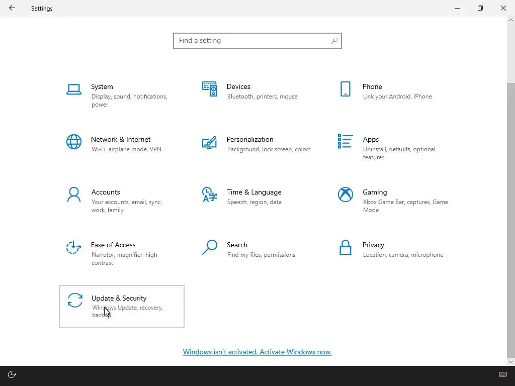
Task: Click inside the Find a setting field
Action: click(257, 41)
